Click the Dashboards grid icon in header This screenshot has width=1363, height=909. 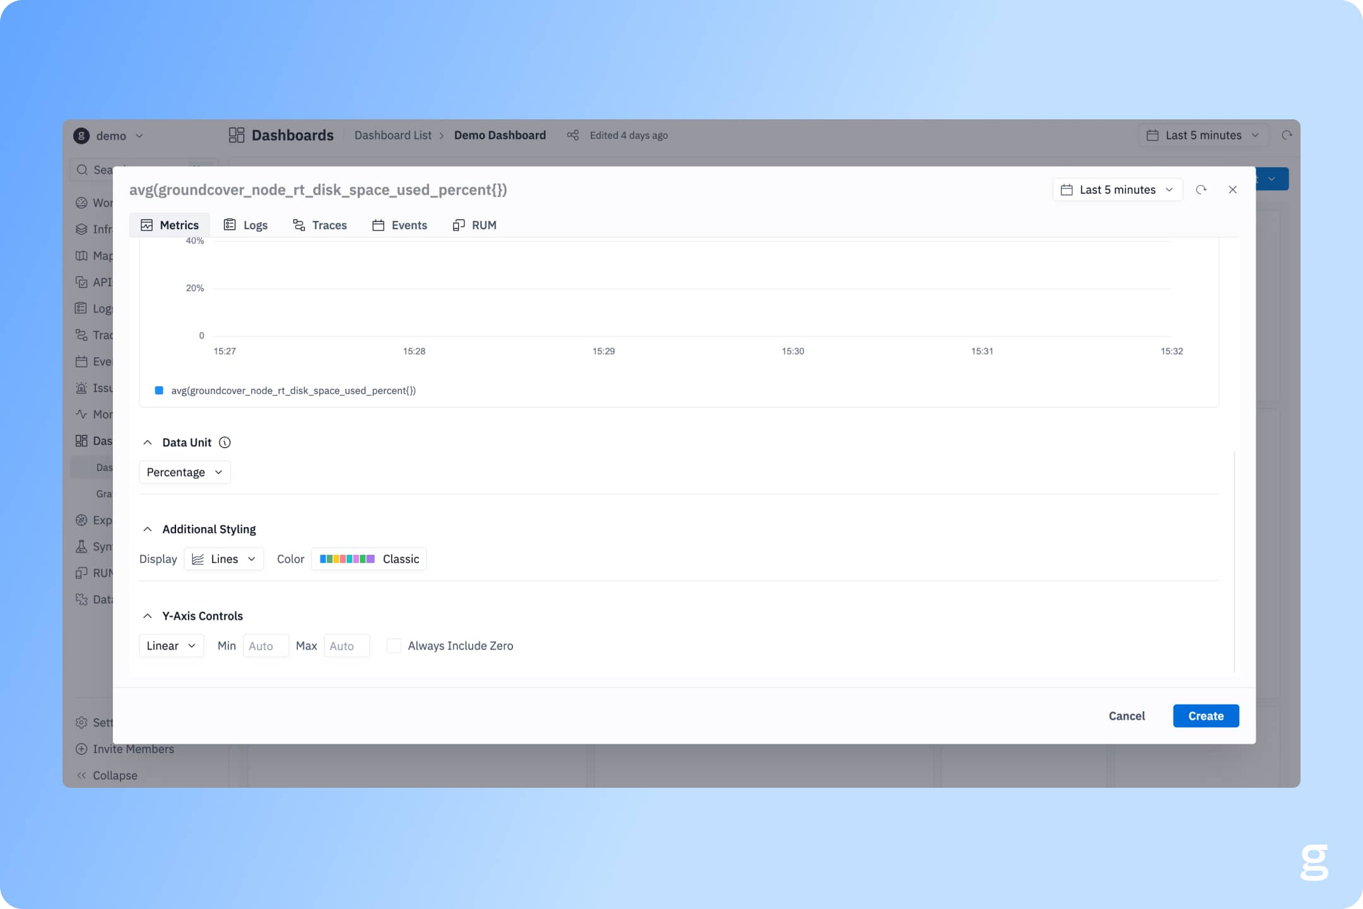click(237, 135)
